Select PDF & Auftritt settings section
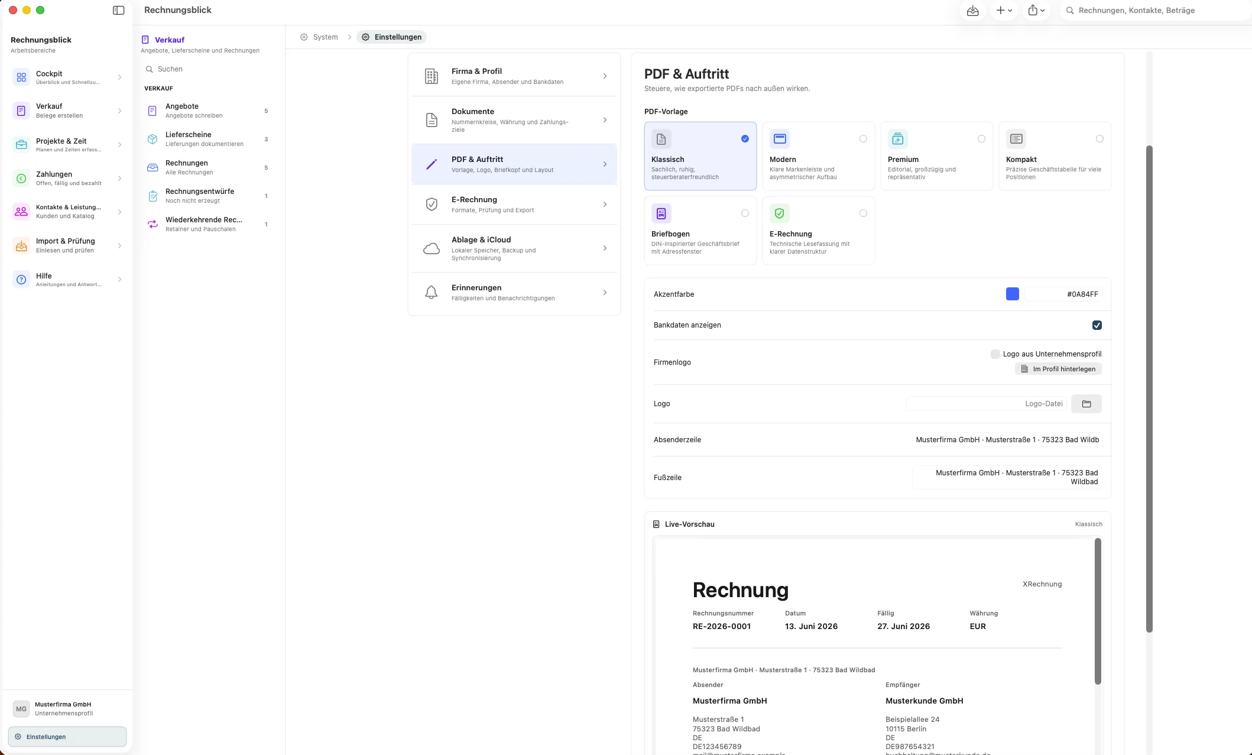 514,164
